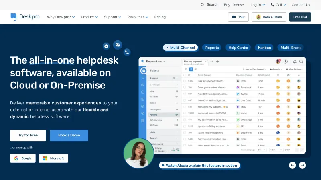The image size is (321, 180).
Task: Click the next arrow carousel button
Action: click(302, 165)
